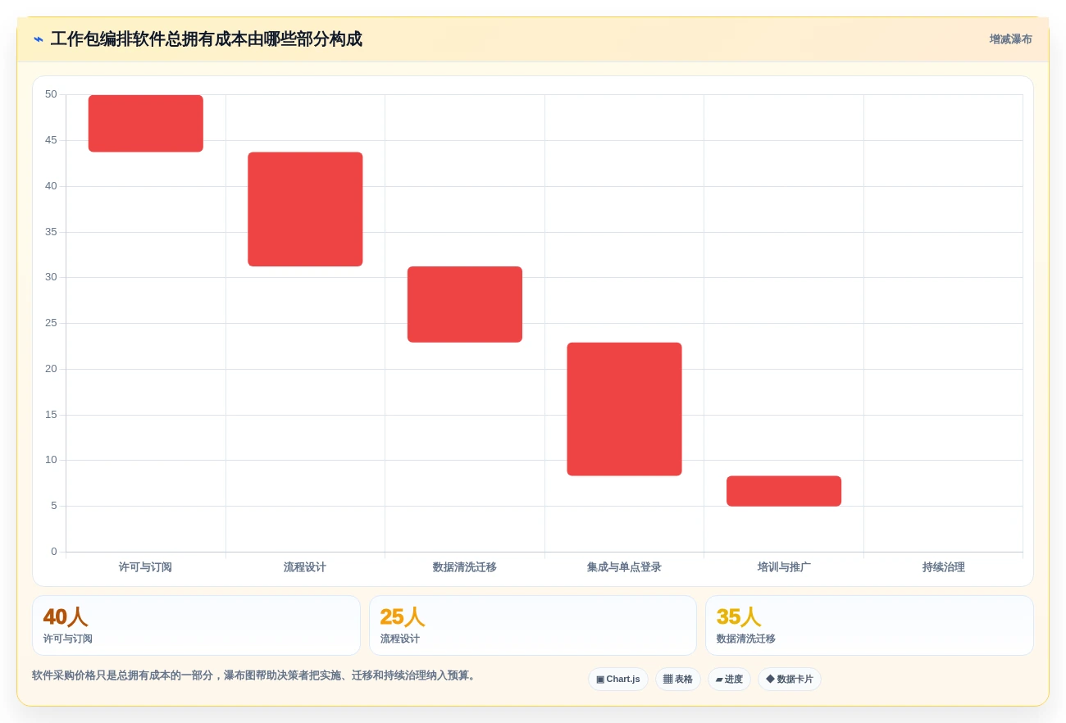
Task: Click the red 许可与订阅 waterfall bar
Action: coord(146,124)
